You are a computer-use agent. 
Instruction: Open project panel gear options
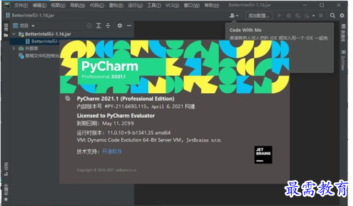coord(120,26)
